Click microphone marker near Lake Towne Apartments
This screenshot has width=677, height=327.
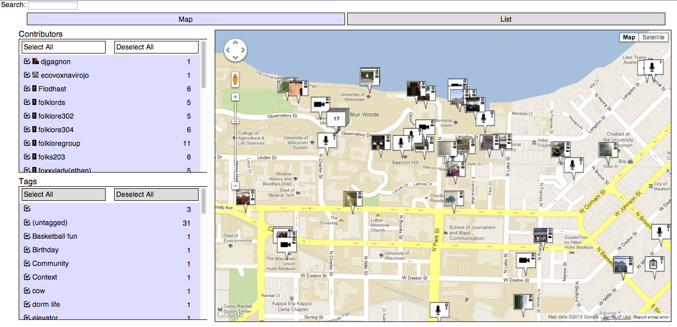[x=652, y=67]
